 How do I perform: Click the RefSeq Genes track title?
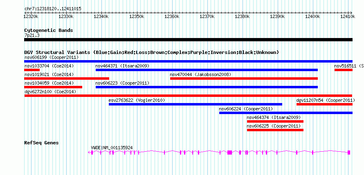[42, 143]
